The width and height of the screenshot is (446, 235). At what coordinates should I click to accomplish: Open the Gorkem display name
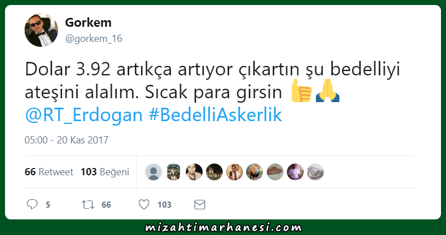pyautogui.click(x=88, y=22)
